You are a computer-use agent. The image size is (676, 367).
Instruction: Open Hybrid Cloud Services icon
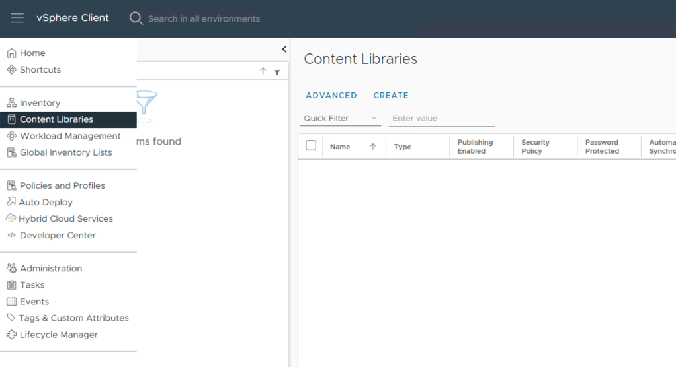click(x=11, y=218)
